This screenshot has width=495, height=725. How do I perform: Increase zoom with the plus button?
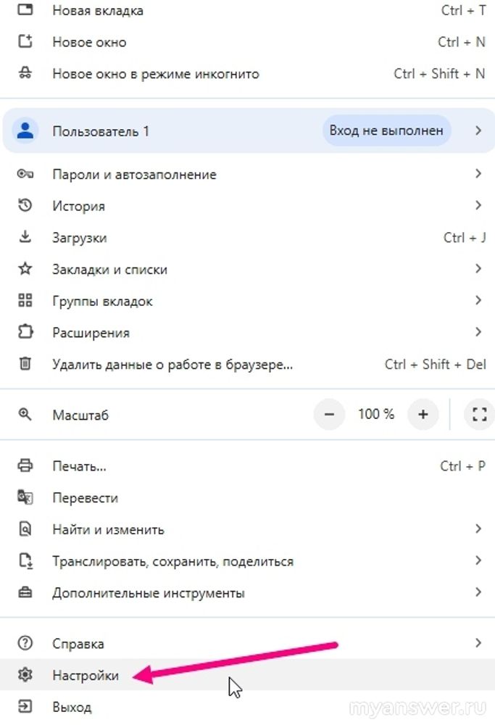pyautogui.click(x=423, y=415)
